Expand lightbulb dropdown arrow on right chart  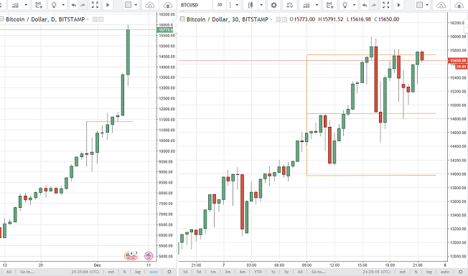coord(355,5)
